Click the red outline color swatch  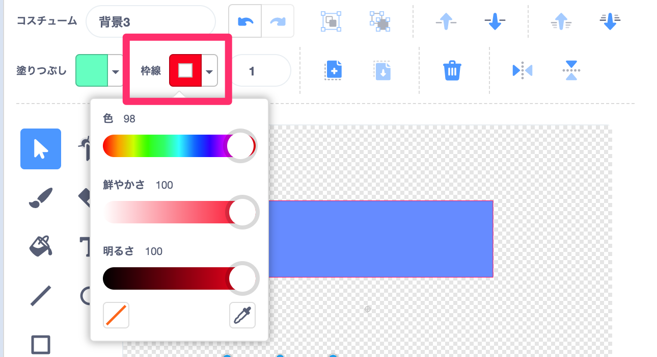pos(185,71)
